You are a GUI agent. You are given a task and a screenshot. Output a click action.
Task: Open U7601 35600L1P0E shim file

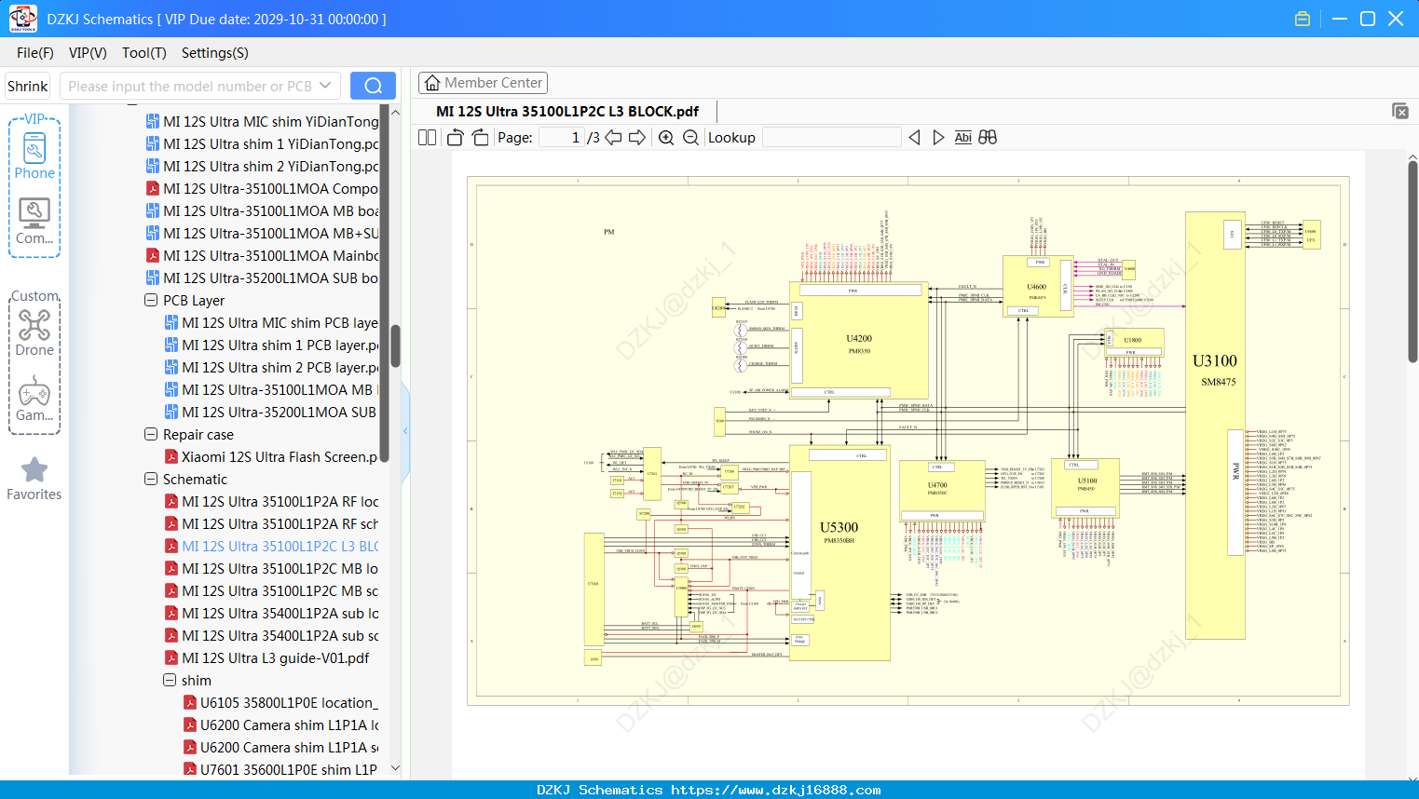[x=281, y=769]
